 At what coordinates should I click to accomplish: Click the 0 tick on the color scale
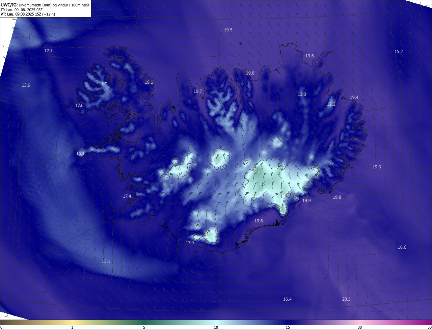[x=1, y=328]
